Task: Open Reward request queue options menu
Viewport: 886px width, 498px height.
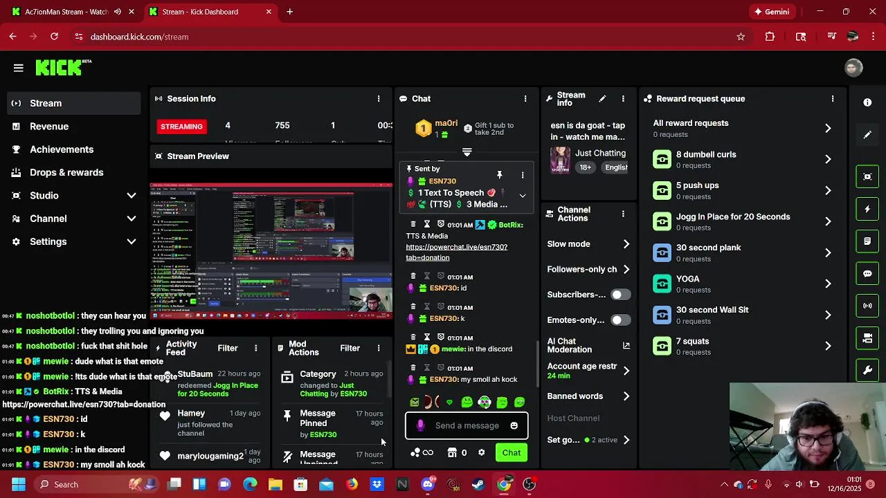Action: pos(833,99)
